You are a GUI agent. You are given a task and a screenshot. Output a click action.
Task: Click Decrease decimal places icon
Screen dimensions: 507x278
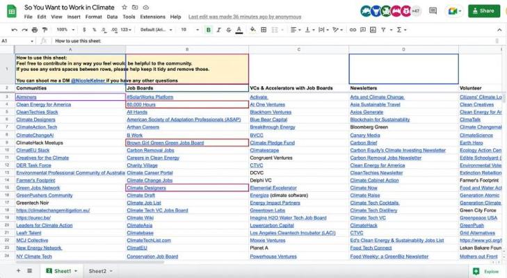[104, 30]
